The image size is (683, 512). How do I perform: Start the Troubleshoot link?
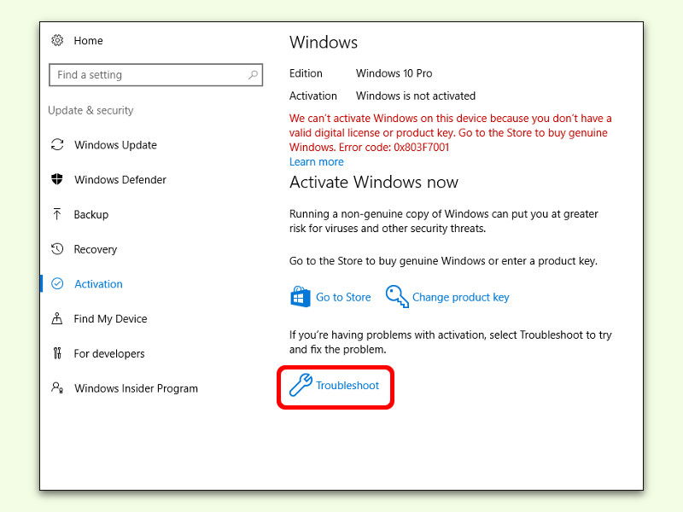point(347,386)
